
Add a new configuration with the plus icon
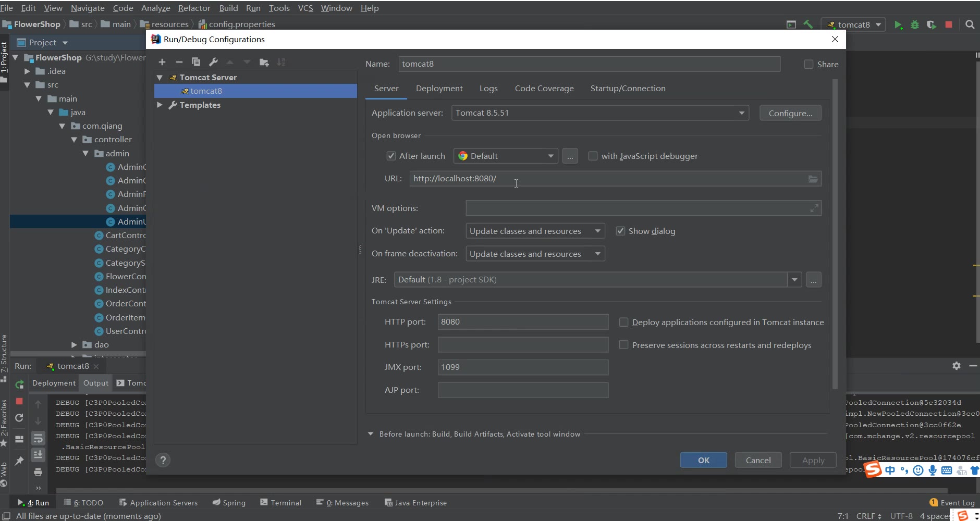(162, 62)
